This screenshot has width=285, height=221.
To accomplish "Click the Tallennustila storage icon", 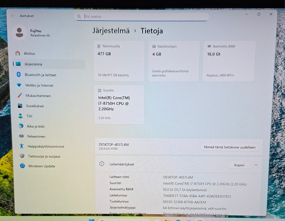I will [99, 47].
